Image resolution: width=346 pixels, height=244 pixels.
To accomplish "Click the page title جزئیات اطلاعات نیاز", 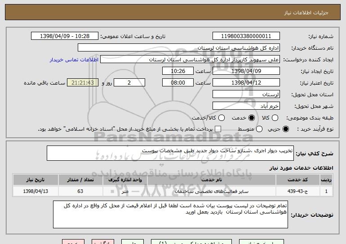I will point(306,13).
